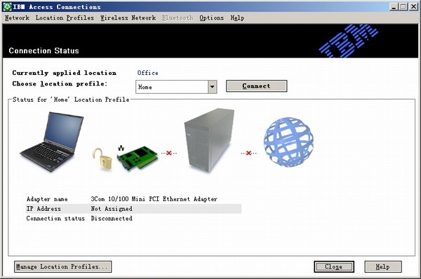Screen dimensions: 421x279
Task: Open Manage Location Profiles dialog
Action: pyautogui.click(x=62, y=266)
